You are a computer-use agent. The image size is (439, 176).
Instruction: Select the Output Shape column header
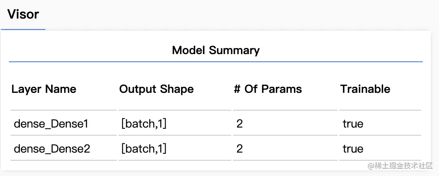(156, 89)
